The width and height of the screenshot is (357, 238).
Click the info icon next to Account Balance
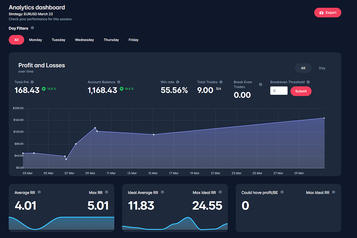[119, 82]
